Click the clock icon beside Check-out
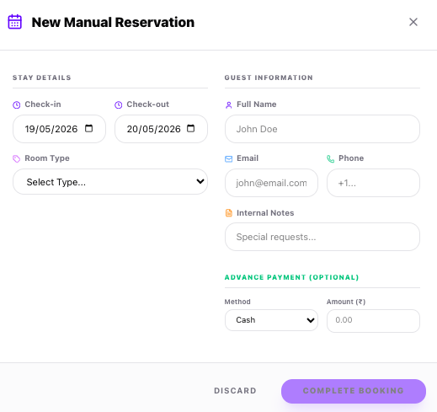Image resolution: width=437 pixels, height=412 pixels. click(x=119, y=104)
